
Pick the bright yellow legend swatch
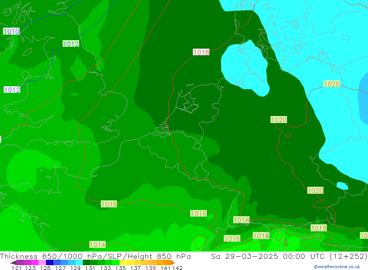point(123,263)
